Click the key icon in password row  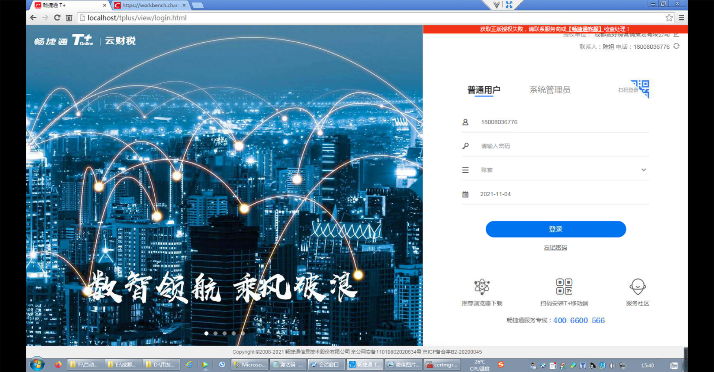[465, 146]
